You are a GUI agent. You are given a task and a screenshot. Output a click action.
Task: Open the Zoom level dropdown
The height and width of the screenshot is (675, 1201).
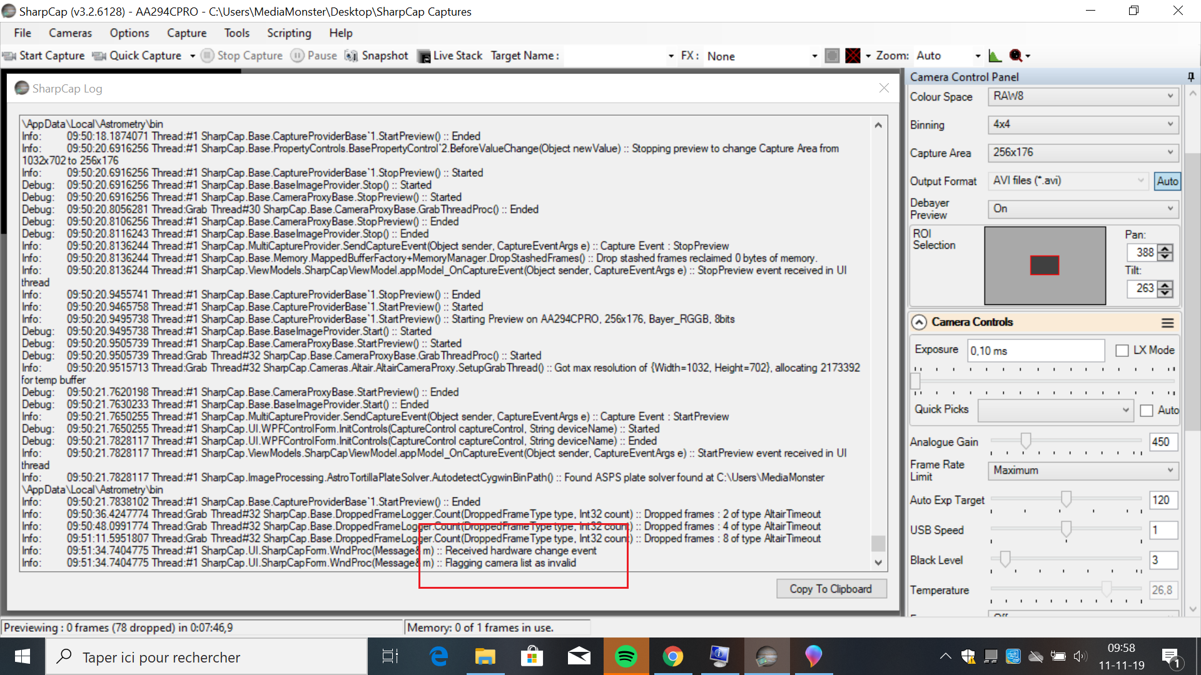978,56
